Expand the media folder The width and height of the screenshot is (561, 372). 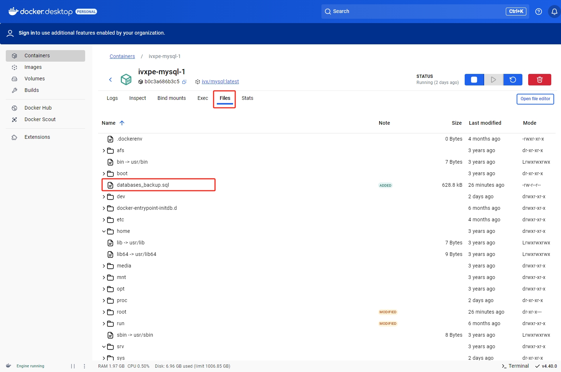pyautogui.click(x=104, y=266)
